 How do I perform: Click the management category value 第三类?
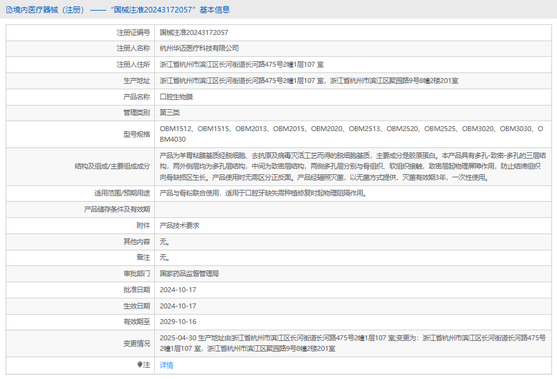pyautogui.click(x=170, y=113)
